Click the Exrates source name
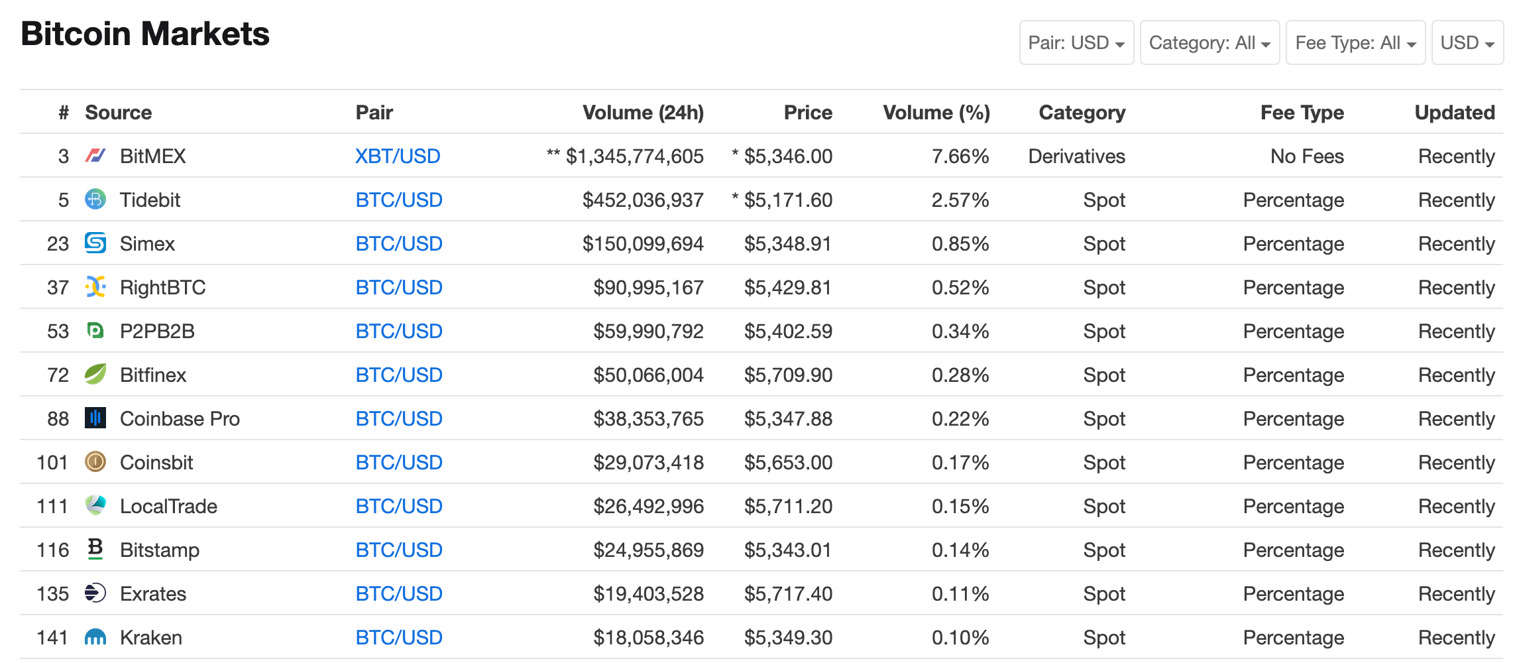Screen dimensions: 1515x663 click(153, 593)
